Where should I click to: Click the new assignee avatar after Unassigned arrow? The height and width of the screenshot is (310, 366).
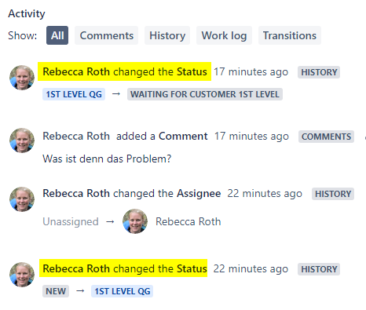tap(135, 221)
